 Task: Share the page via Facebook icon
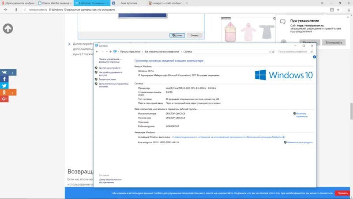(4, 79)
